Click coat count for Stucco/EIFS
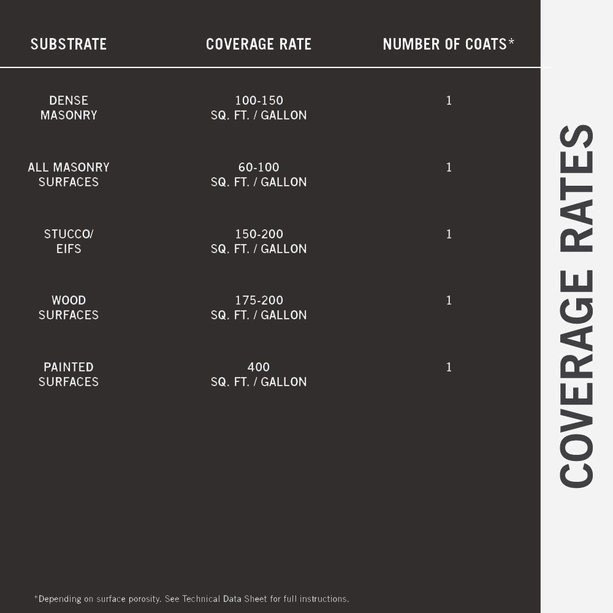Viewport: 613px width, 613px height. click(x=449, y=234)
